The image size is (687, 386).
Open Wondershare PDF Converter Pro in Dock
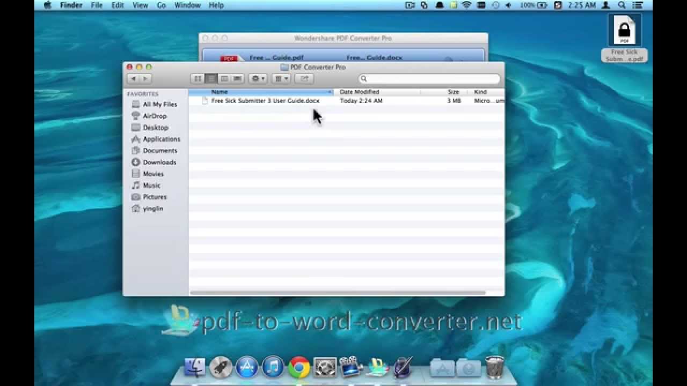click(x=377, y=367)
